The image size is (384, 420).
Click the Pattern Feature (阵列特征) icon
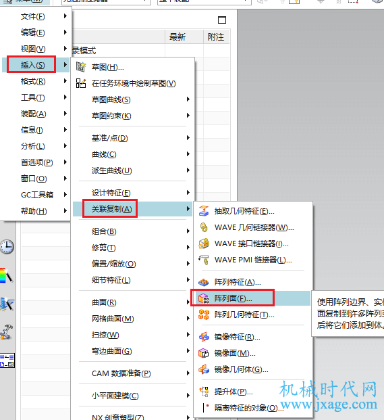[x=204, y=282]
